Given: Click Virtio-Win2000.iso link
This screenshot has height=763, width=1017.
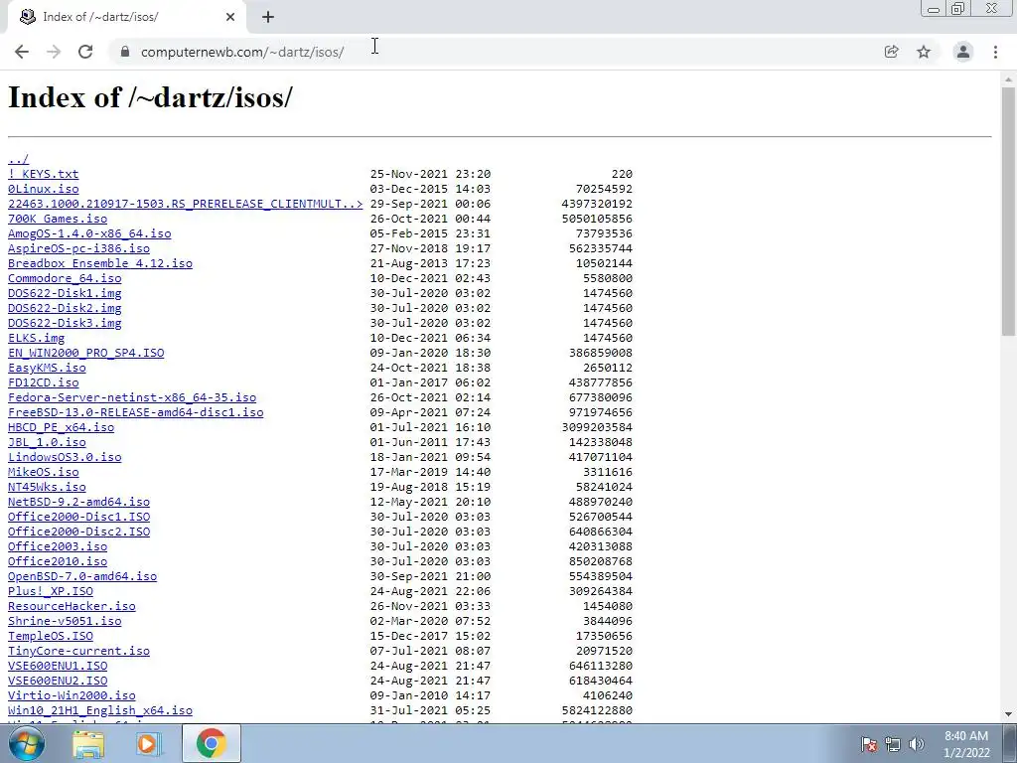Looking at the screenshot, I should [72, 696].
